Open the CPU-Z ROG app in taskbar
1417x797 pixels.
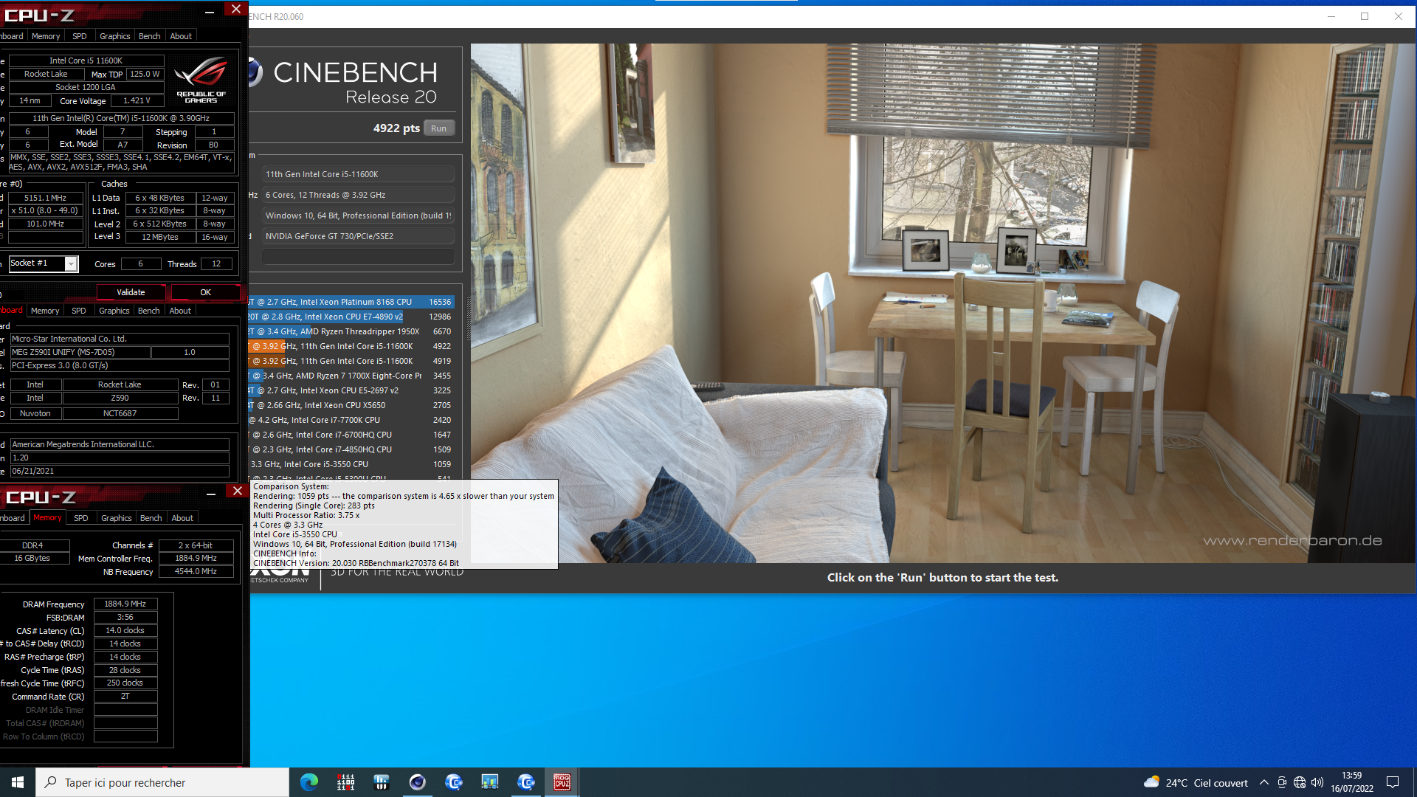(x=562, y=782)
